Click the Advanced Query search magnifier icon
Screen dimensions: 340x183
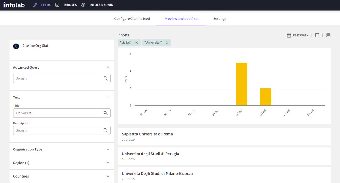(x=105, y=79)
